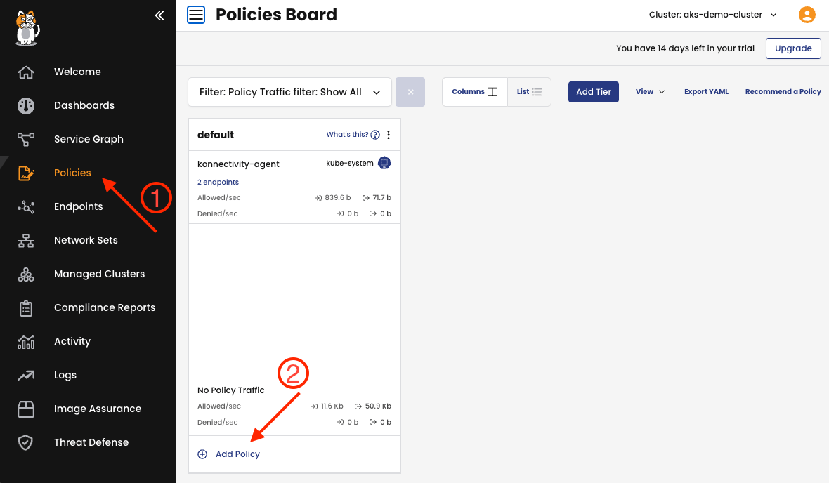Image resolution: width=829 pixels, height=483 pixels.
Task: Open the Logs section
Action: 65,375
